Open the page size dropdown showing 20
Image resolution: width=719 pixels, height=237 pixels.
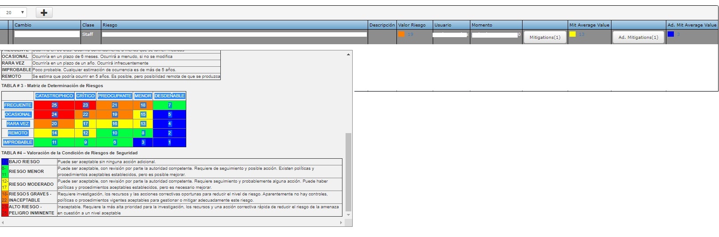tap(14, 12)
